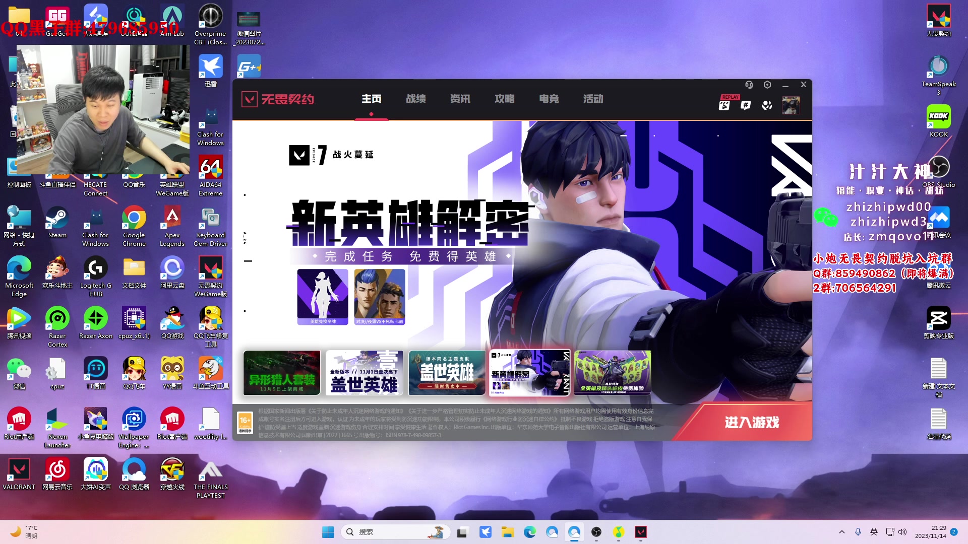Toggle the 英 input method indicator

pos(874,532)
